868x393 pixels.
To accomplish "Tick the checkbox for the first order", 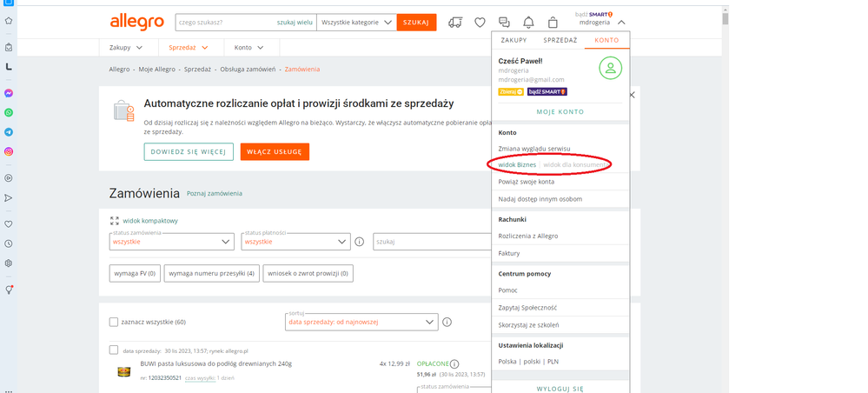I will [x=114, y=350].
